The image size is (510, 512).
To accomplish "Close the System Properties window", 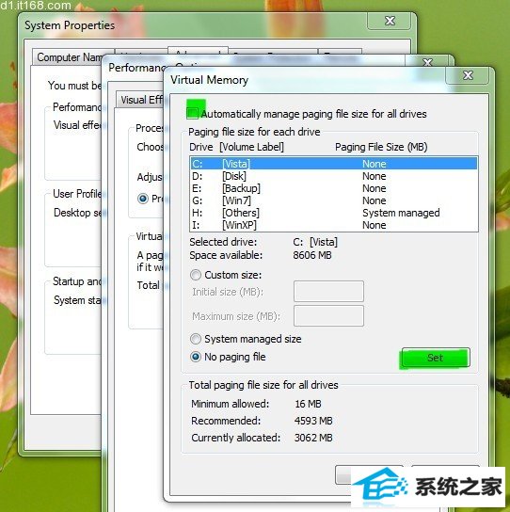I will point(390,21).
